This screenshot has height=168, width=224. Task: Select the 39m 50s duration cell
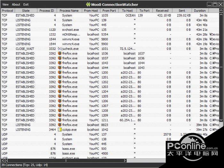pyautogui.click(x=202, y=125)
